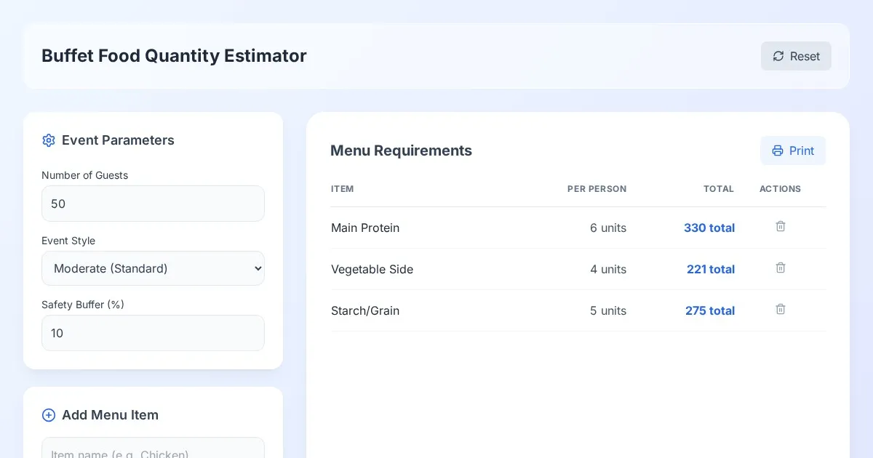Click the TOTAL column header
873x458 pixels.
point(718,189)
